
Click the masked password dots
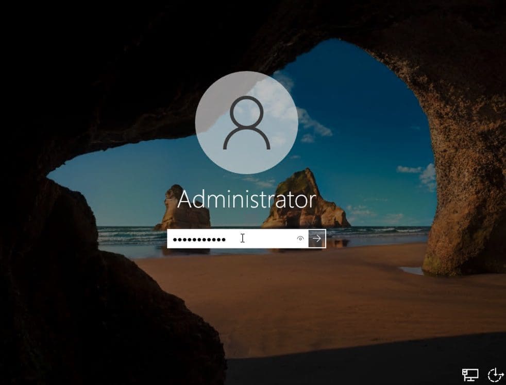[199, 239]
